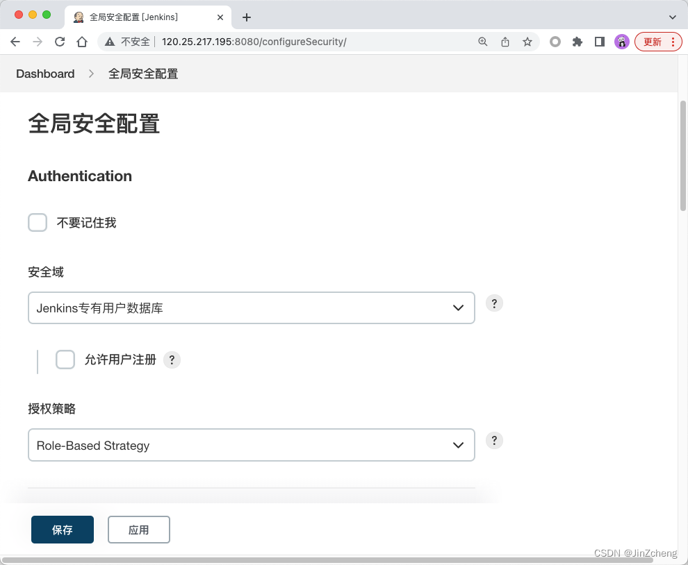688x565 pixels.
Task: Click the 不安全 security label
Action: coord(135,42)
